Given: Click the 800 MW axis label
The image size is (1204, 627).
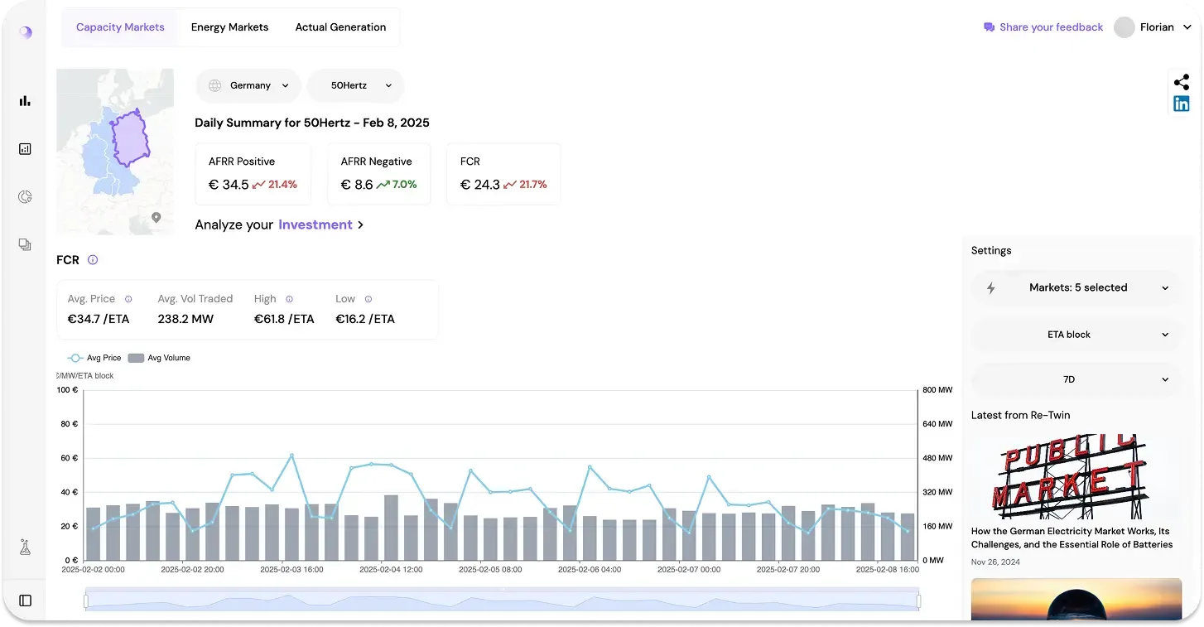Looking at the screenshot, I should point(938,390).
